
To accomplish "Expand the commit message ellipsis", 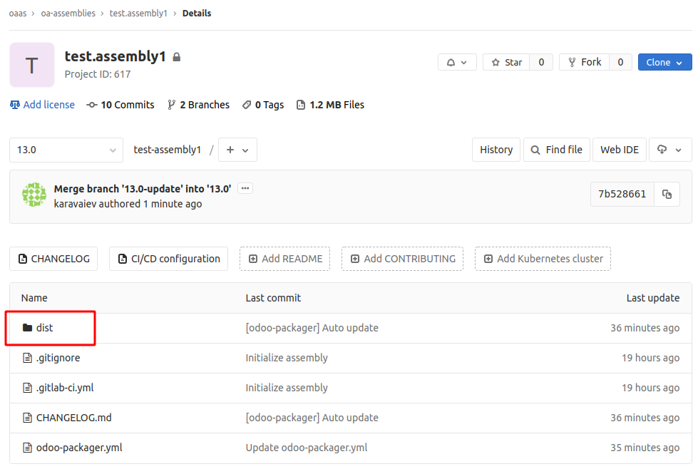I will tap(245, 188).
